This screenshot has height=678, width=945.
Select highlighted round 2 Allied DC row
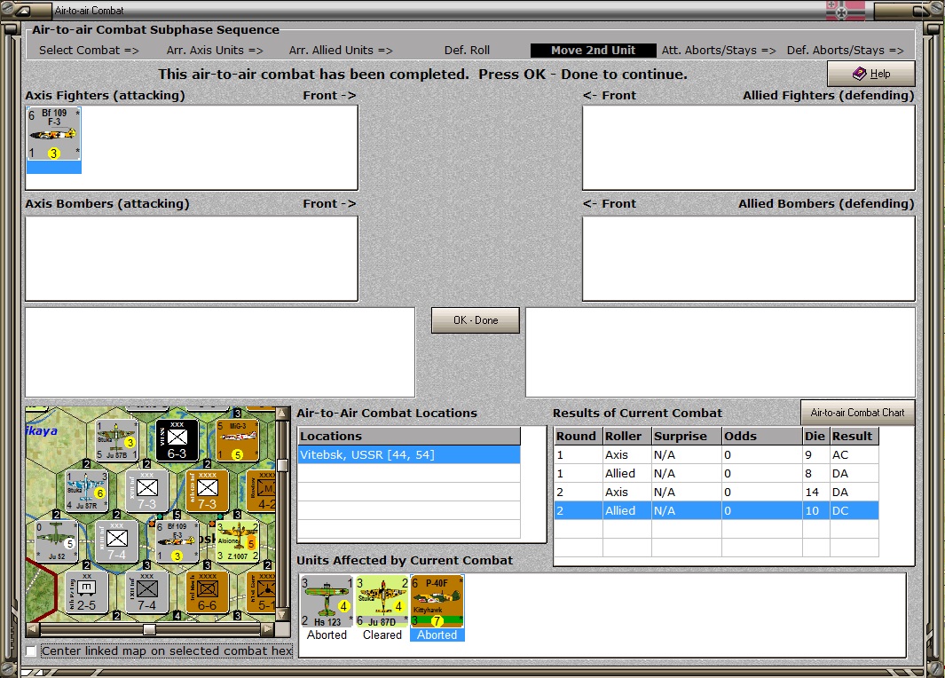[x=716, y=510]
